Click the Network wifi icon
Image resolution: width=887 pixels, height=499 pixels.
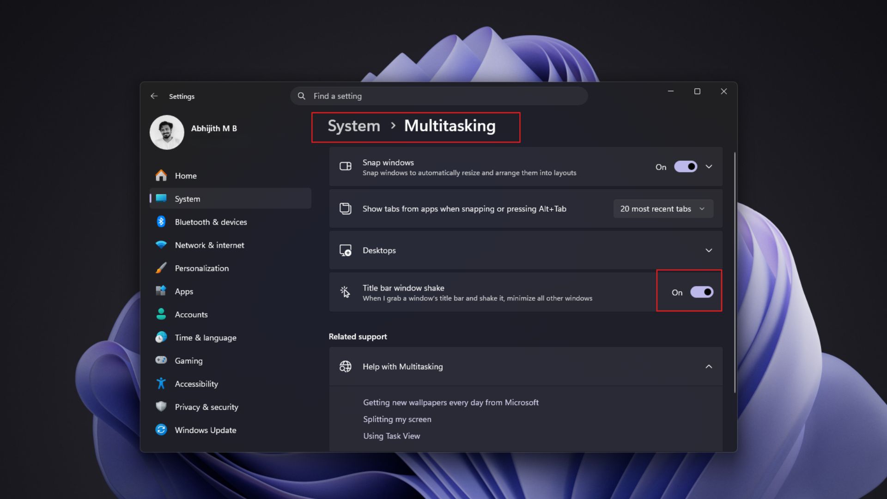click(161, 245)
